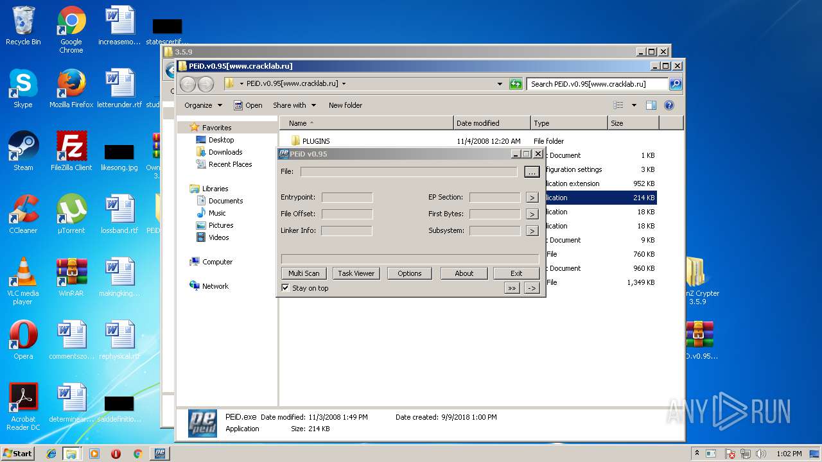Click the File path field in PEiD
Image resolution: width=822 pixels, height=462 pixels.
(x=408, y=172)
